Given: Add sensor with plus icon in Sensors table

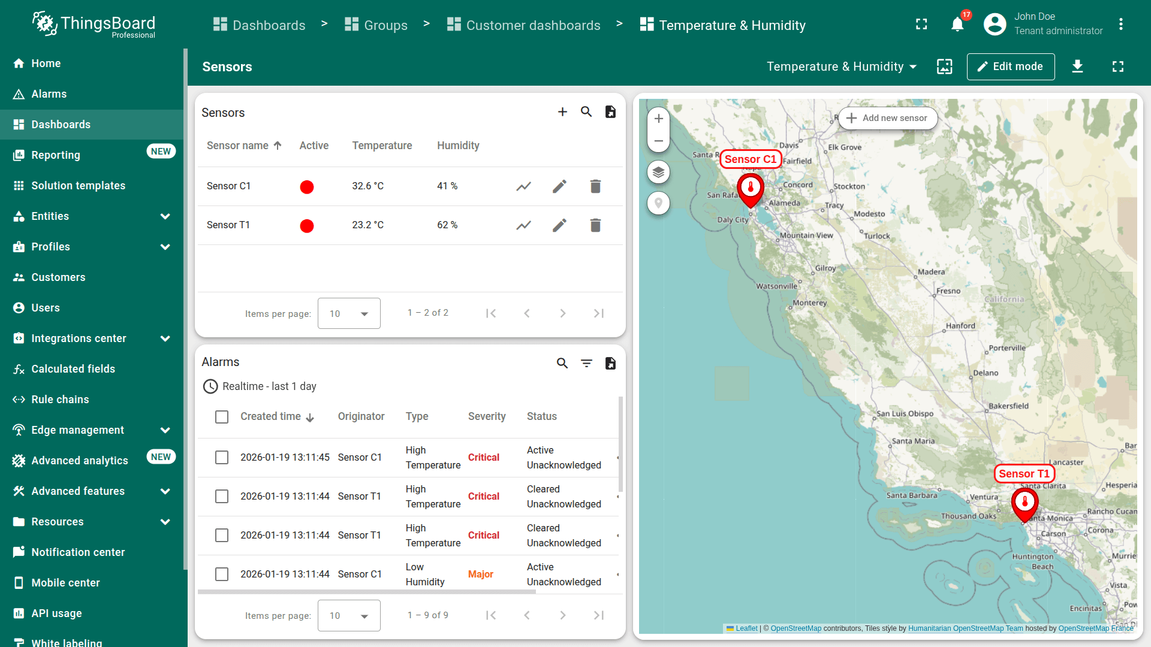Looking at the screenshot, I should pyautogui.click(x=562, y=112).
